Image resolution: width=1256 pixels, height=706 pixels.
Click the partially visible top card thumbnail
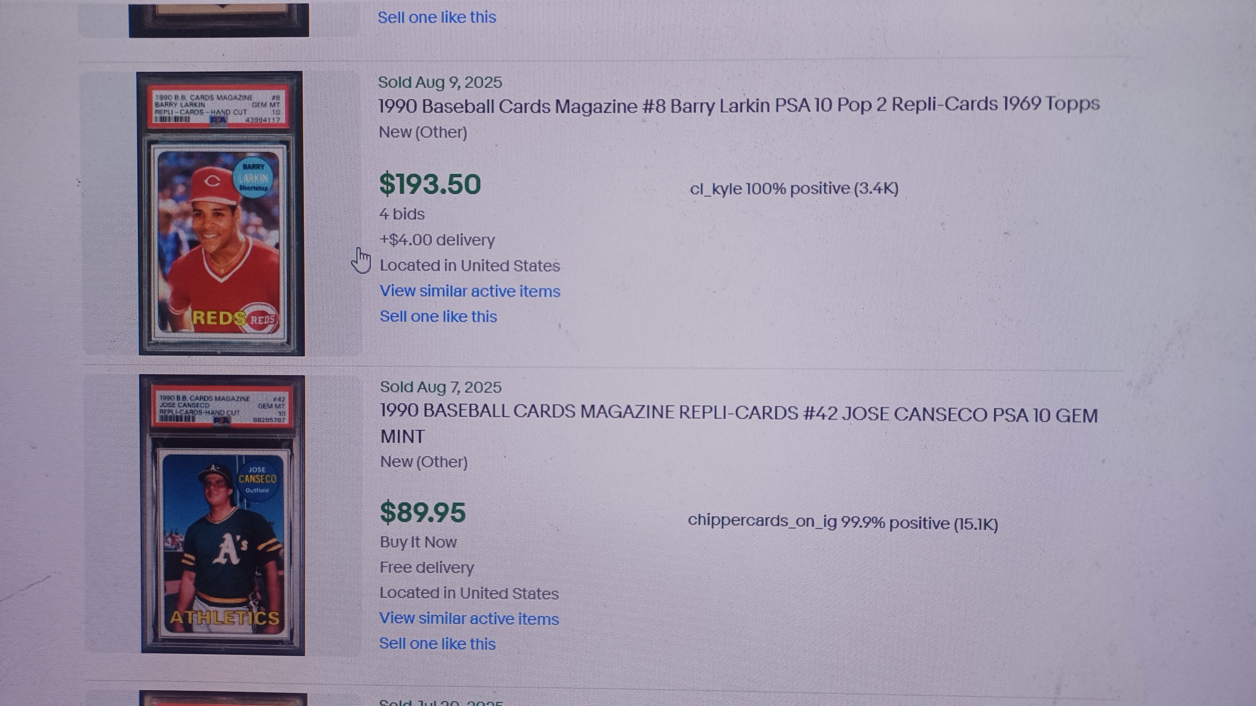pos(219,19)
